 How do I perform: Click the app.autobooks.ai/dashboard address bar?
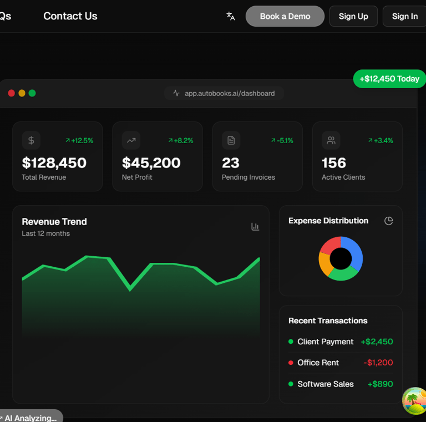224,93
